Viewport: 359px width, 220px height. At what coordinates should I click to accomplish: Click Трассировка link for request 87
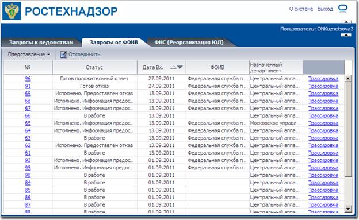coord(323,205)
